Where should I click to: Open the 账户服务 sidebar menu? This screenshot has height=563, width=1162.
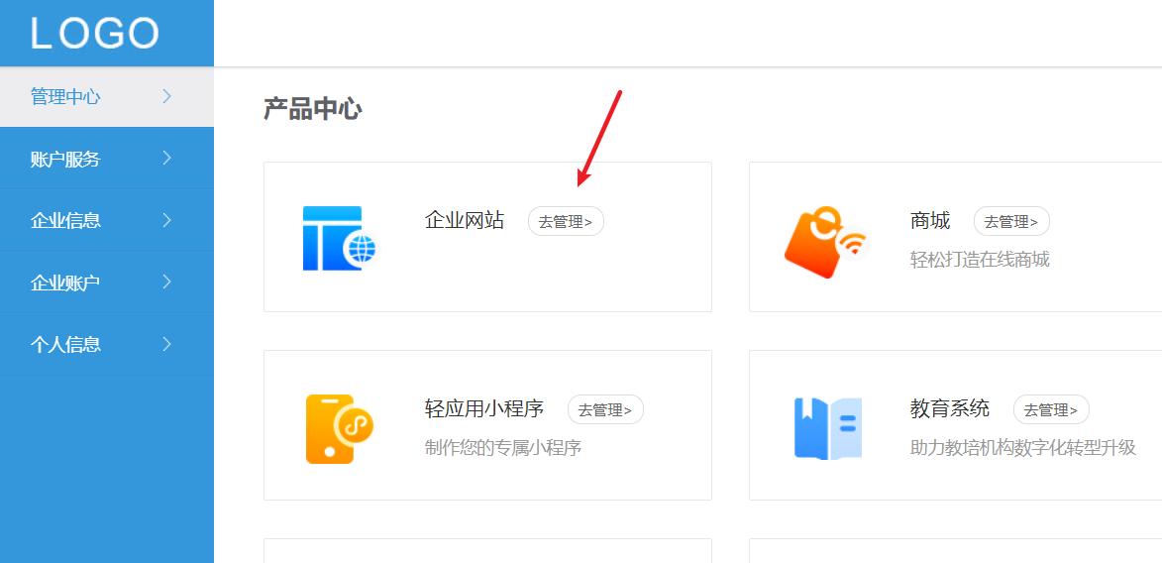(107, 158)
